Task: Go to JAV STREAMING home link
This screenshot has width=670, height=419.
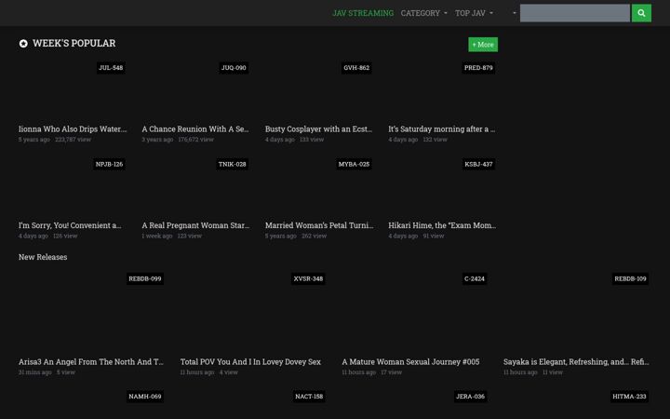Action: click(363, 13)
